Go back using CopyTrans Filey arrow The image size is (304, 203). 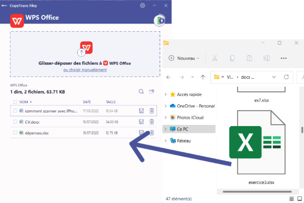point(4,5)
